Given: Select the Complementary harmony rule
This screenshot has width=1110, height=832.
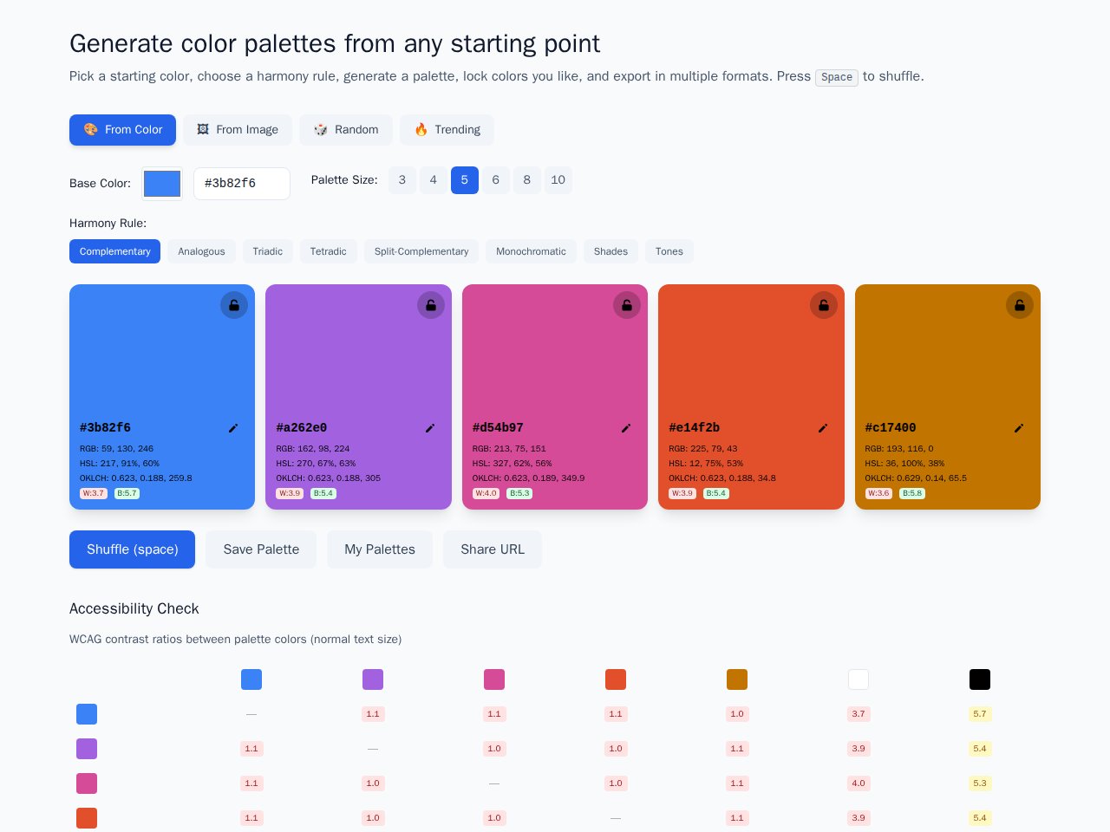Looking at the screenshot, I should tap(114, 251).
